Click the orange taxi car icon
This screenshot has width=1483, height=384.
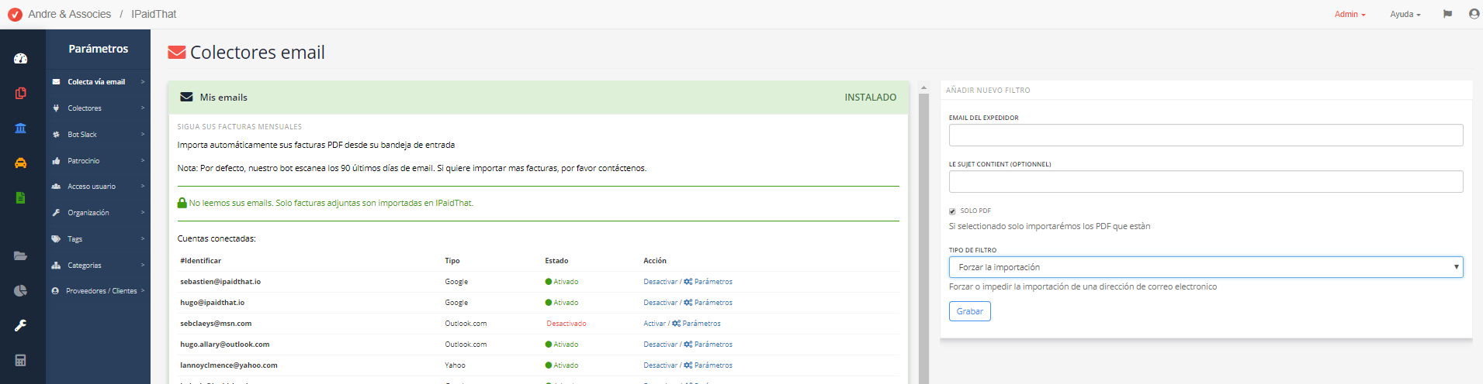pos(21,163)
